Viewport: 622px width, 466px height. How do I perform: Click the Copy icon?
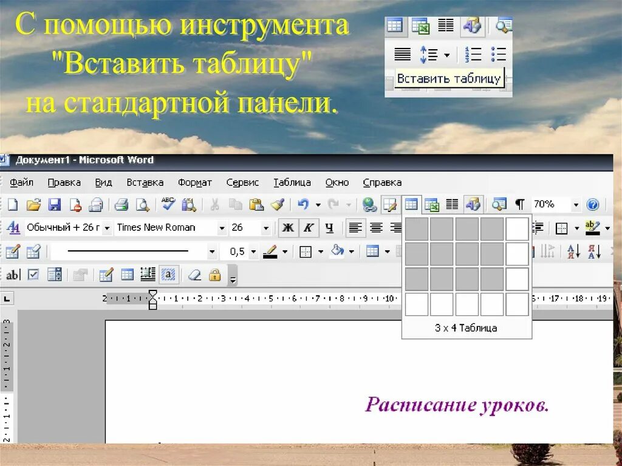236,205
